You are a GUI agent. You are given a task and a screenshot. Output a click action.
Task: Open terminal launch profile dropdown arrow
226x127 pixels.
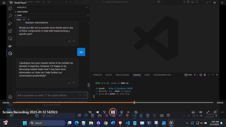(197, 75)
